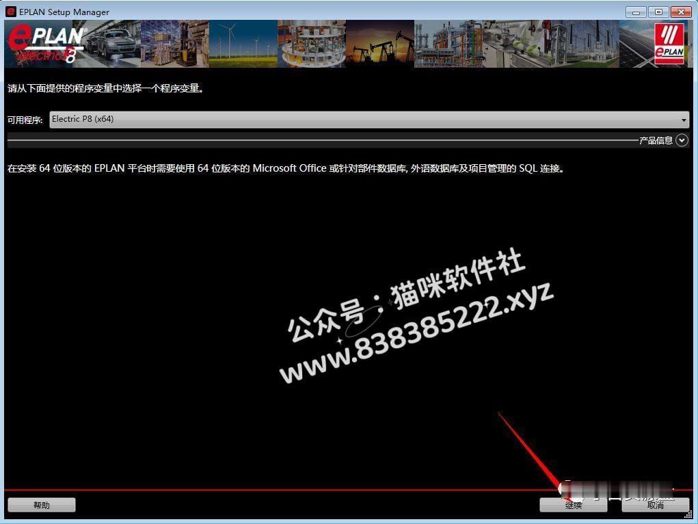Click the EPLAN Electric P8 logo in banner
Image resolution: width=698 pixels, height=524 pixels.
point(46,44)
